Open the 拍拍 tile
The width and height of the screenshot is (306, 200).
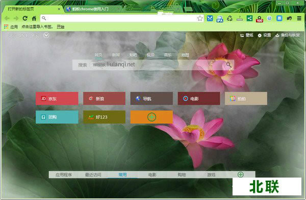click(246, 98)
